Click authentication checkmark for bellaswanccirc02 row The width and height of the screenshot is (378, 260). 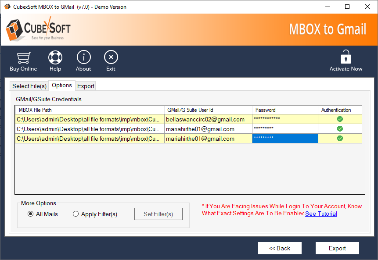[340, 119]
